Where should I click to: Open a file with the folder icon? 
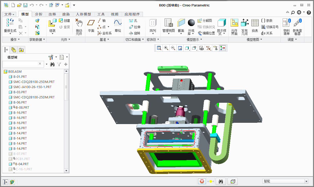click(19, 5)
